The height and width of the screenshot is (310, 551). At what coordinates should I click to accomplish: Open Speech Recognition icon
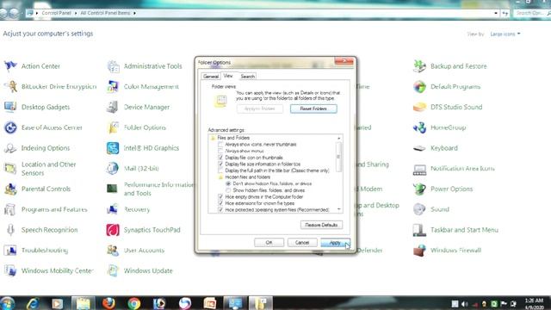pyautogui.click(x=10, y=230)
